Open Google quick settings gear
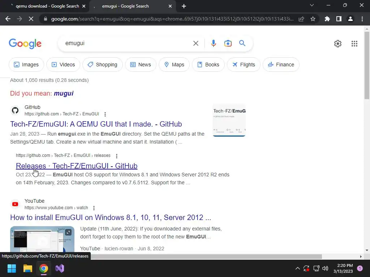 (338, 44)
